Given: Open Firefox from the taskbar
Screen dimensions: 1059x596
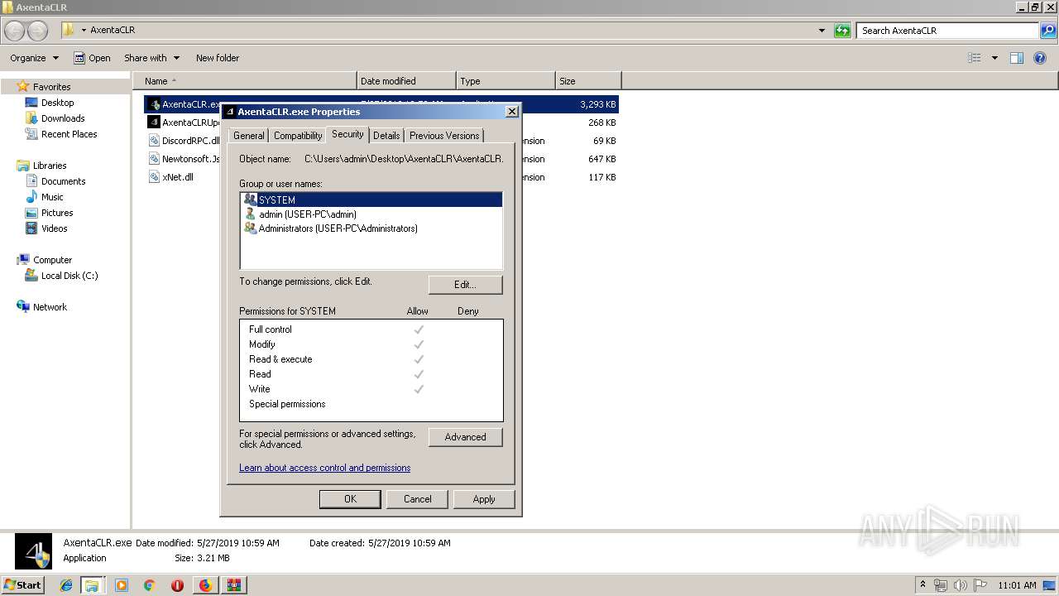Looking at the screenshot, I should click(x=205, y=585).
